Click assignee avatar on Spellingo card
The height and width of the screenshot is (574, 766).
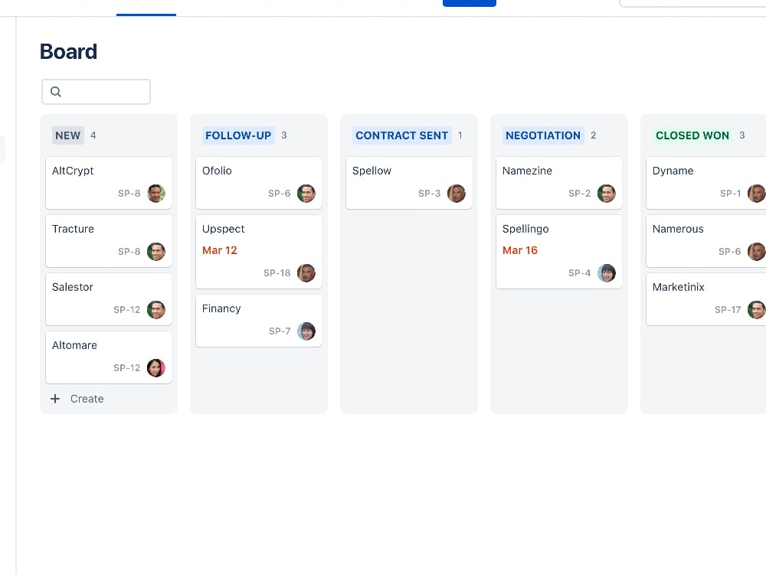tap(607, 273)
